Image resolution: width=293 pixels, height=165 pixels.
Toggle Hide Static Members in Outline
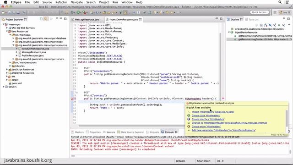point(275,25)
